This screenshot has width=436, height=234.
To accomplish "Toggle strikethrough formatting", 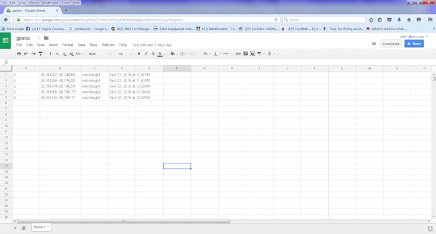I will [x=153, y=54].
